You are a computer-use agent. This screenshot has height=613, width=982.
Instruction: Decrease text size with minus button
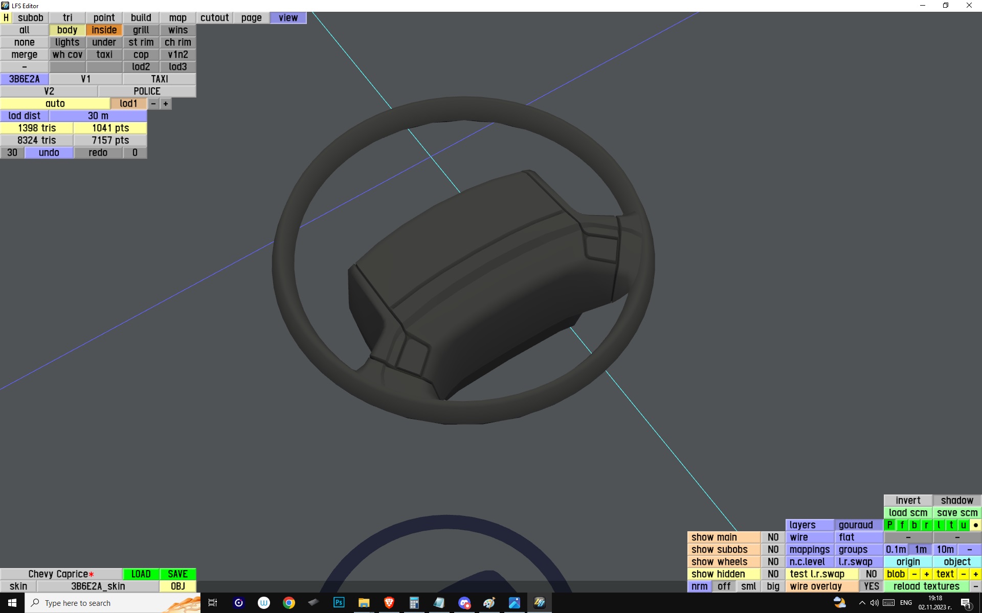(964, 574)
